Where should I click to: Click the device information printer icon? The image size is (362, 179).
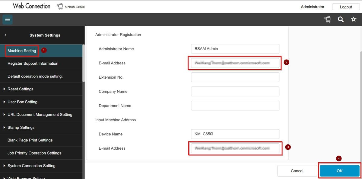327,20
